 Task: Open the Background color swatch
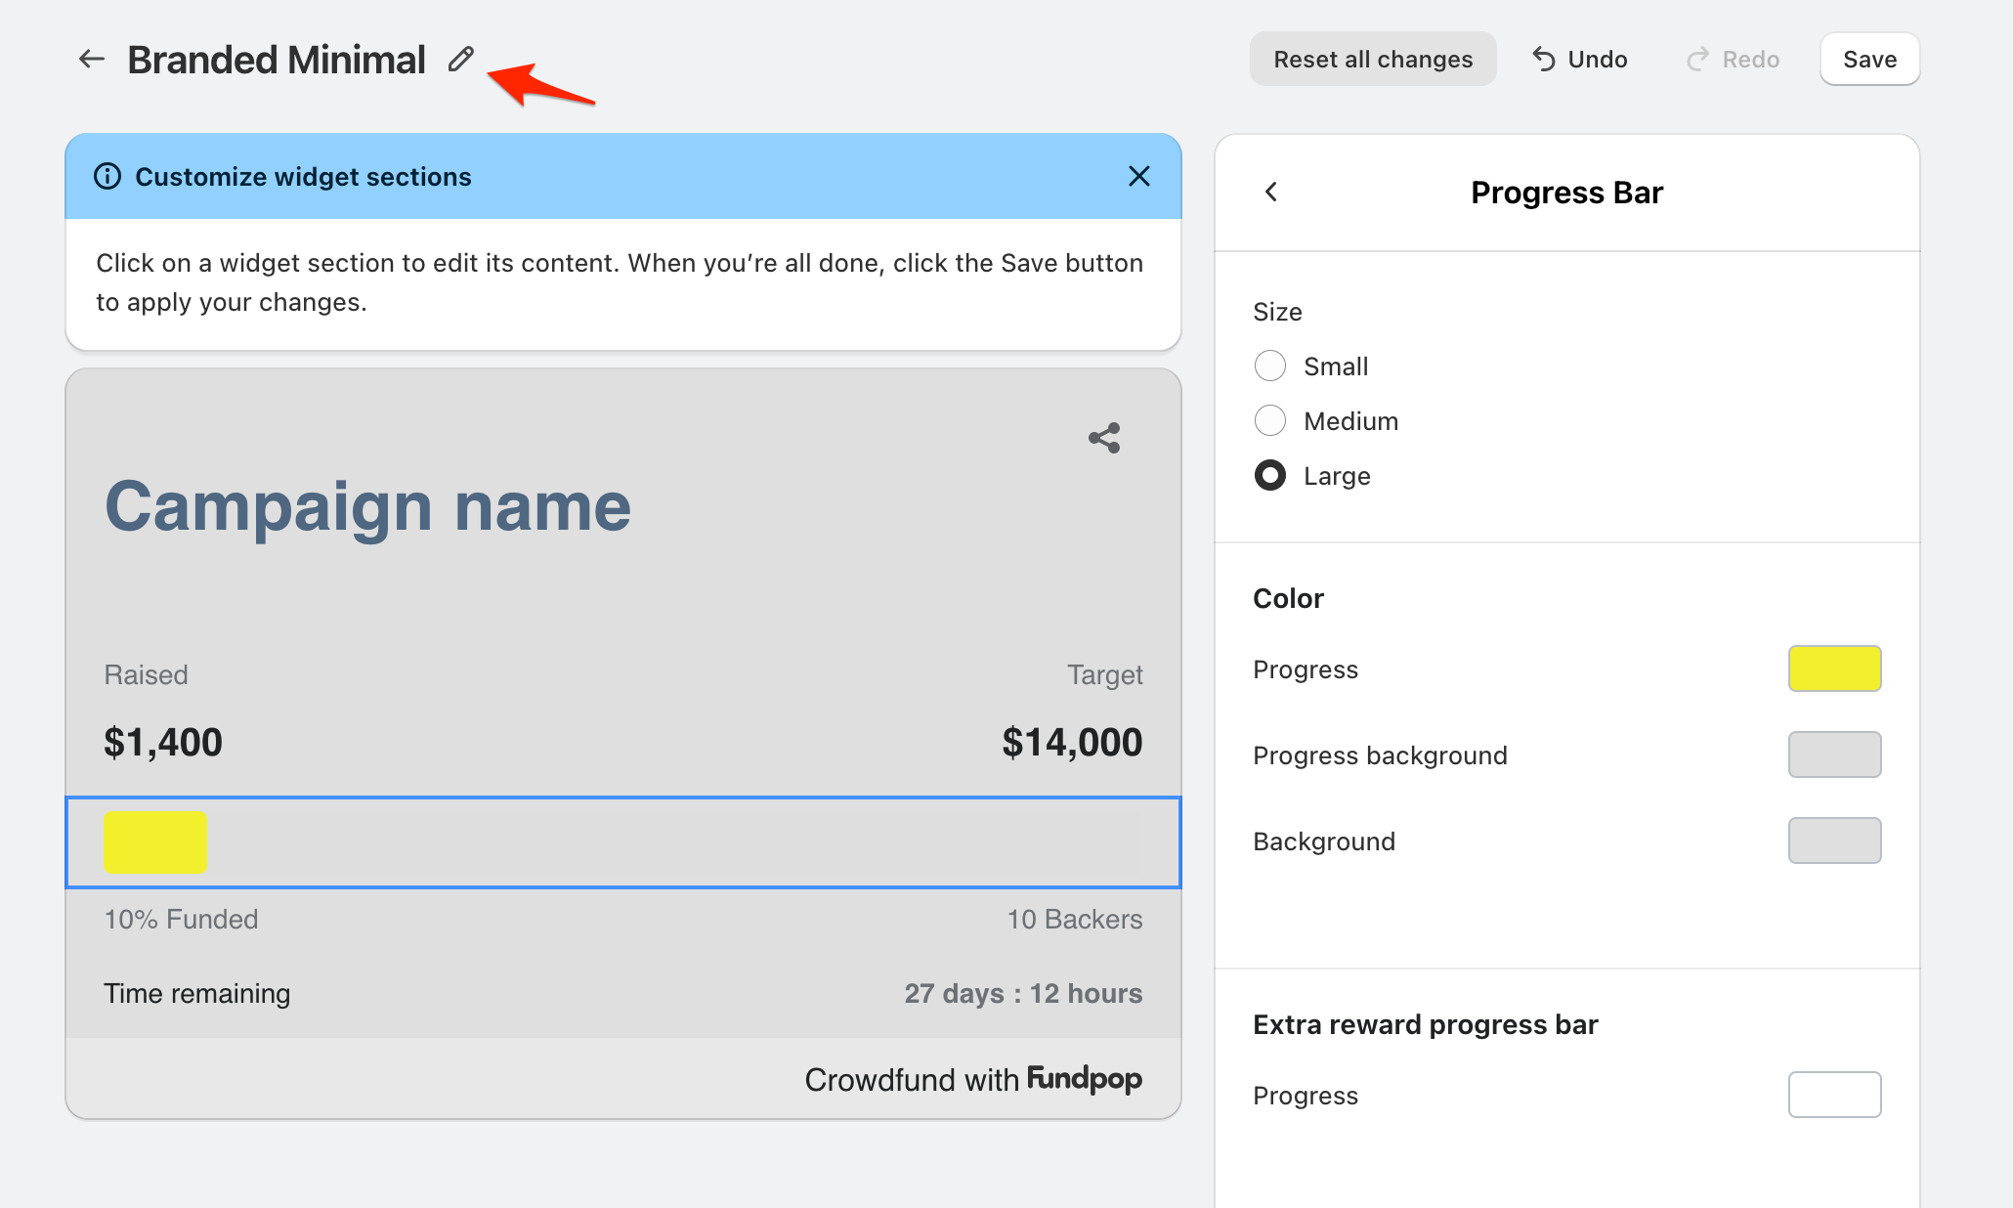1834,841
